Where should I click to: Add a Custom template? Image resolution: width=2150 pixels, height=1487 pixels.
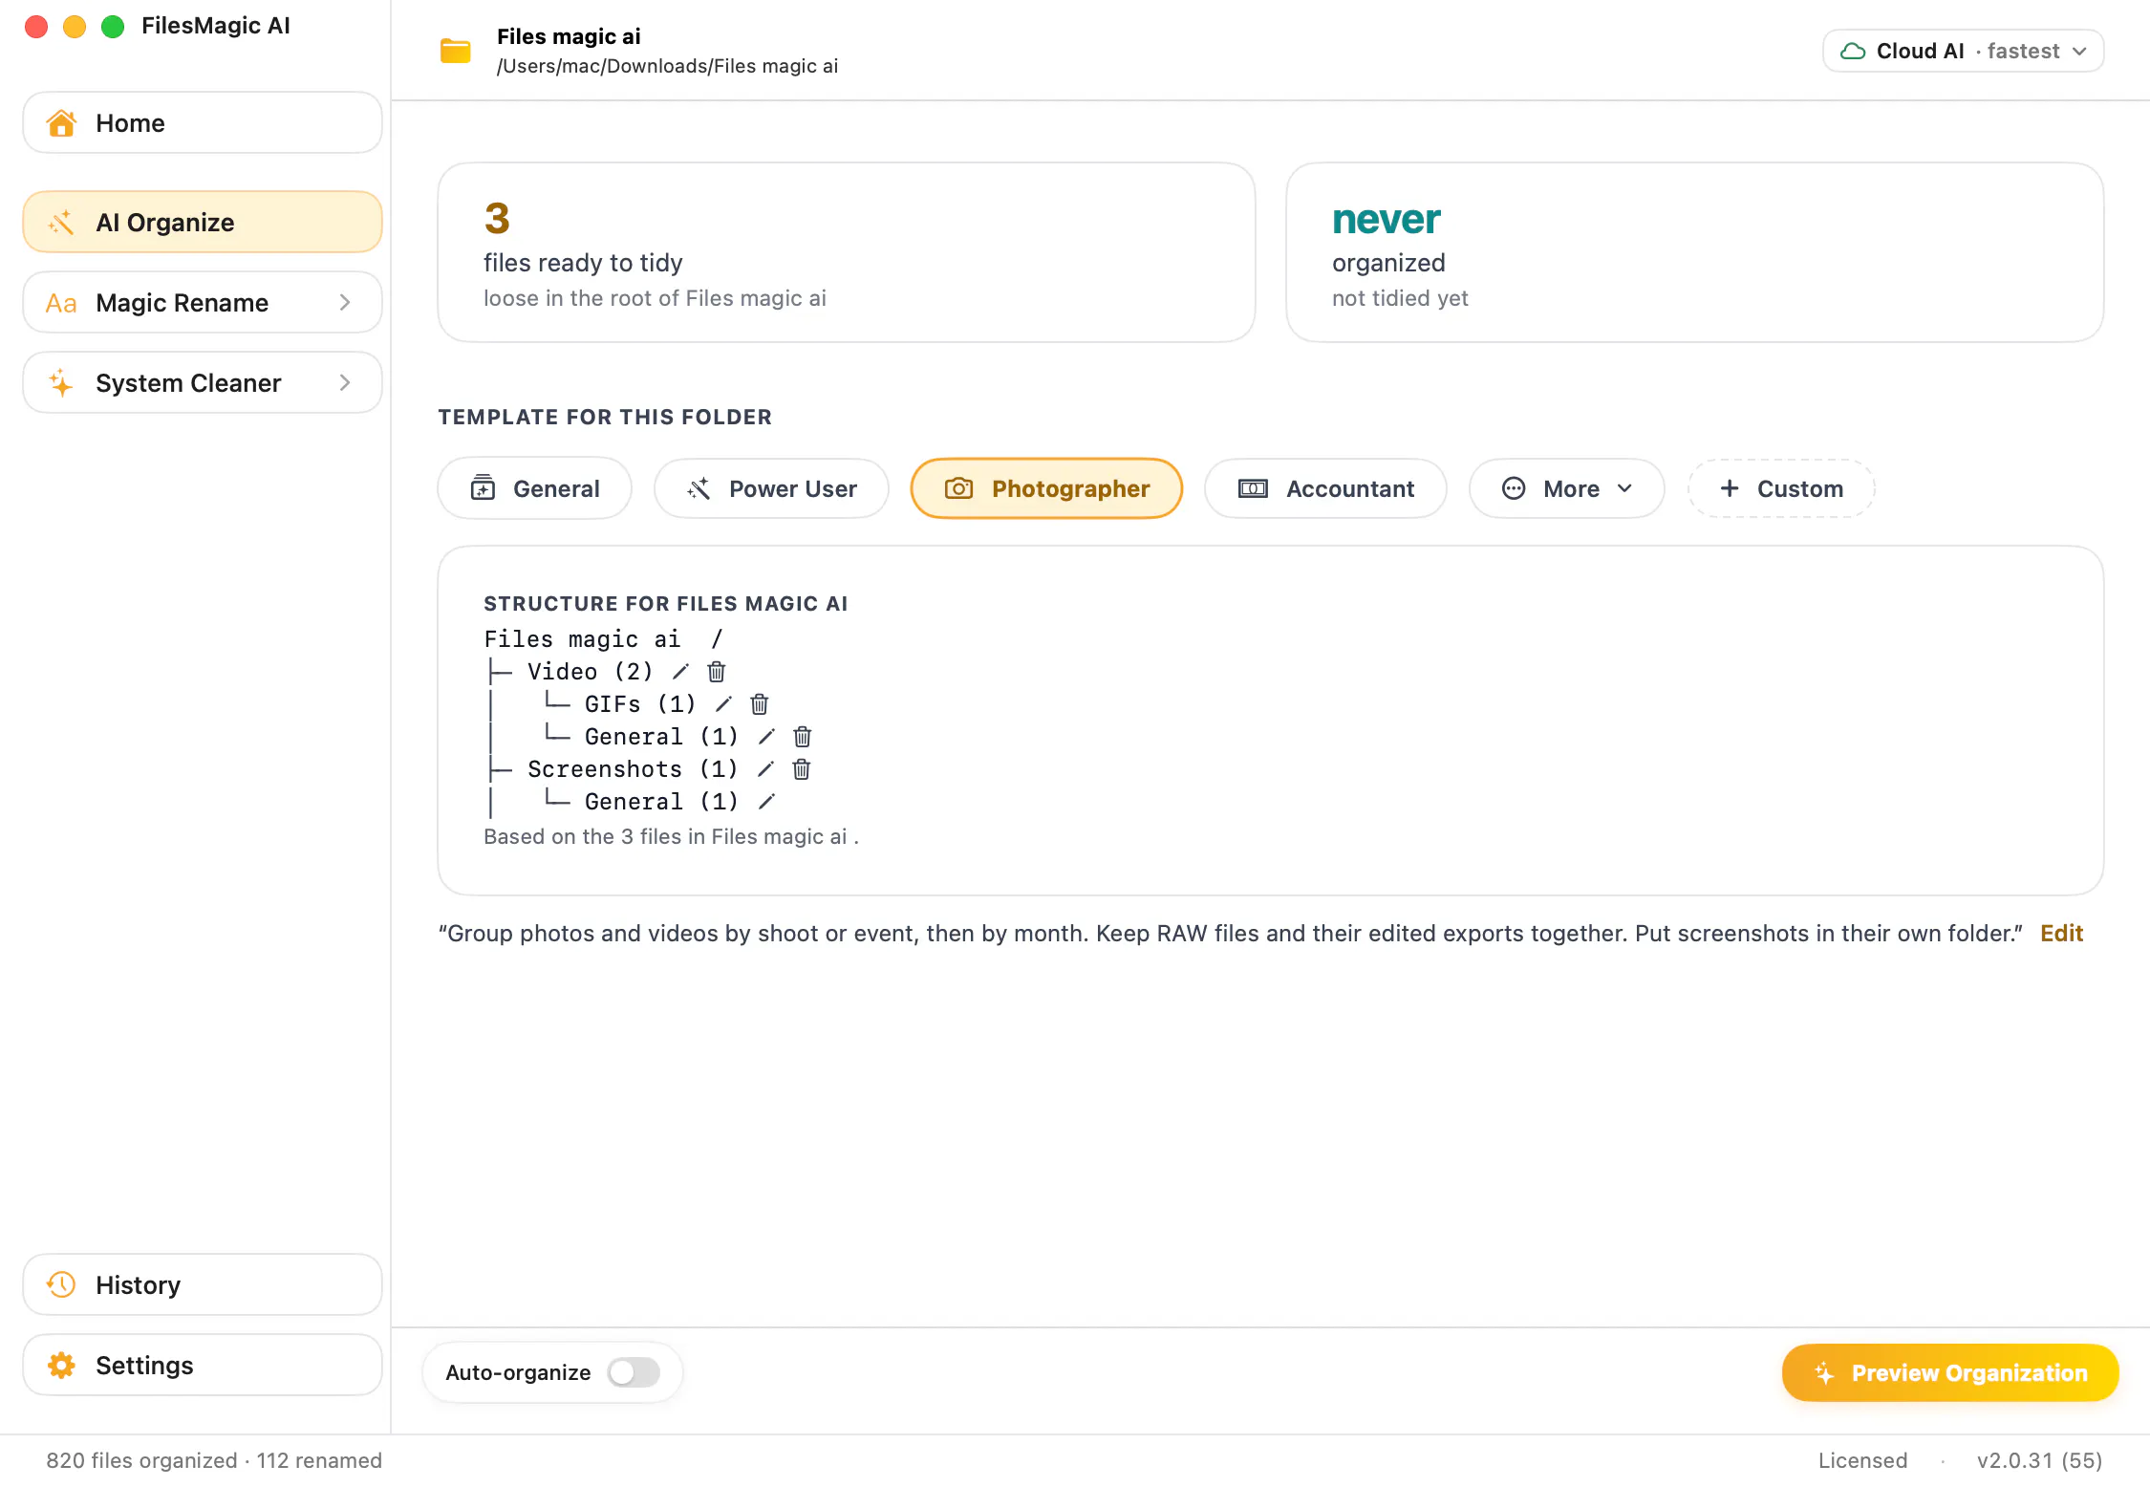(1781, 488)
